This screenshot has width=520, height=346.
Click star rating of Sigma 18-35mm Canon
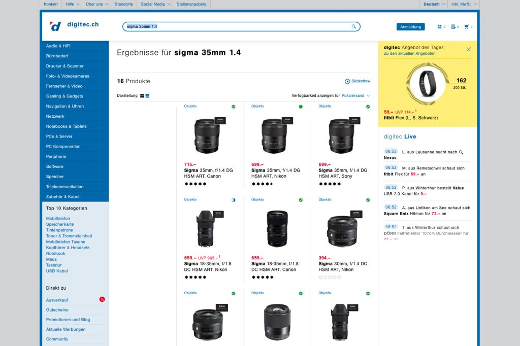click(263, 278)
